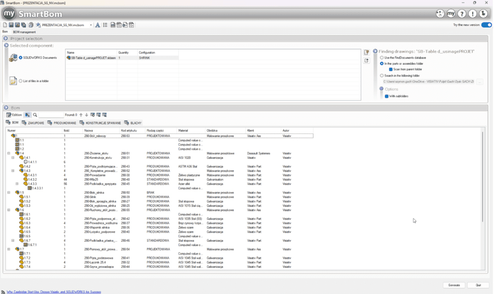Screen dimensions: 494x294
Task: Click the second table icon after arrows
Action: pyautogui.click(x=98, y=115)
